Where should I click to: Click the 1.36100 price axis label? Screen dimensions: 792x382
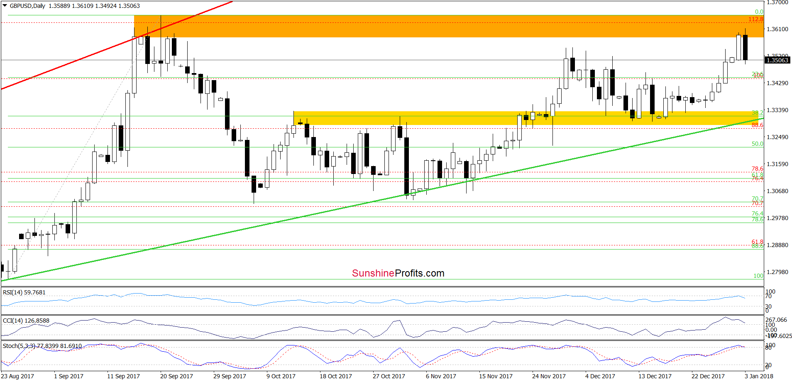[x=777, y=29]
